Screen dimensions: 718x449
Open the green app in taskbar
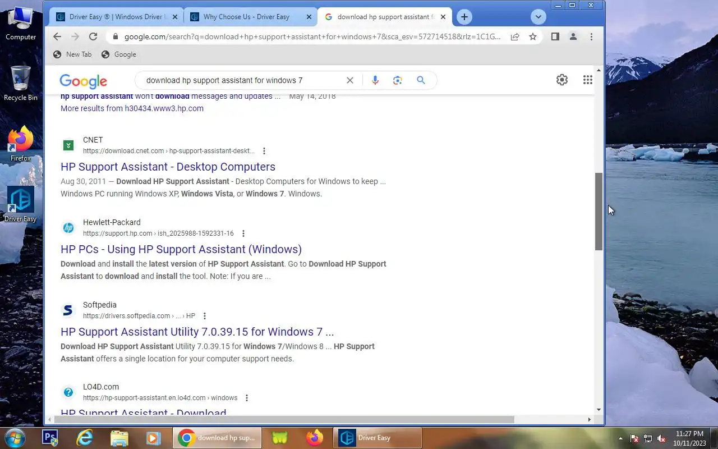pos(280,438)
